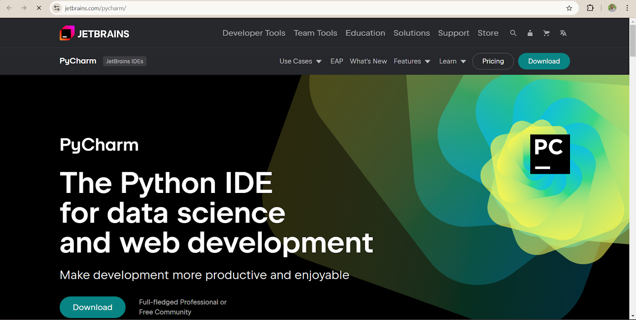Click the JetBrains logo

click(94, 33)
